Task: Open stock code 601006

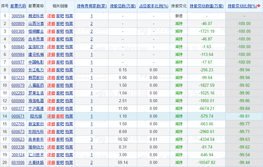Action: coord(18,162)
